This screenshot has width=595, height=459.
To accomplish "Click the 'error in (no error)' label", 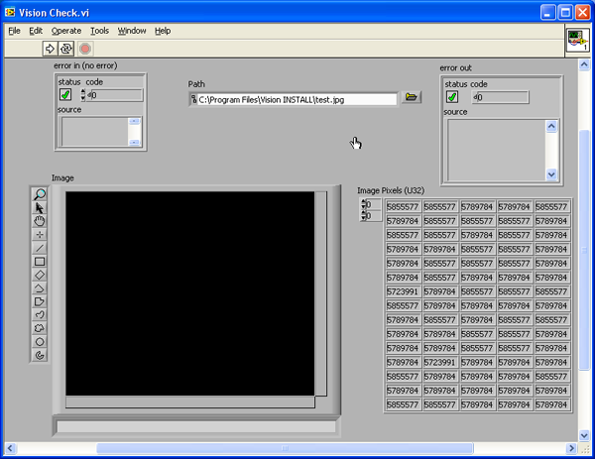I will click(x=85, y=65).
